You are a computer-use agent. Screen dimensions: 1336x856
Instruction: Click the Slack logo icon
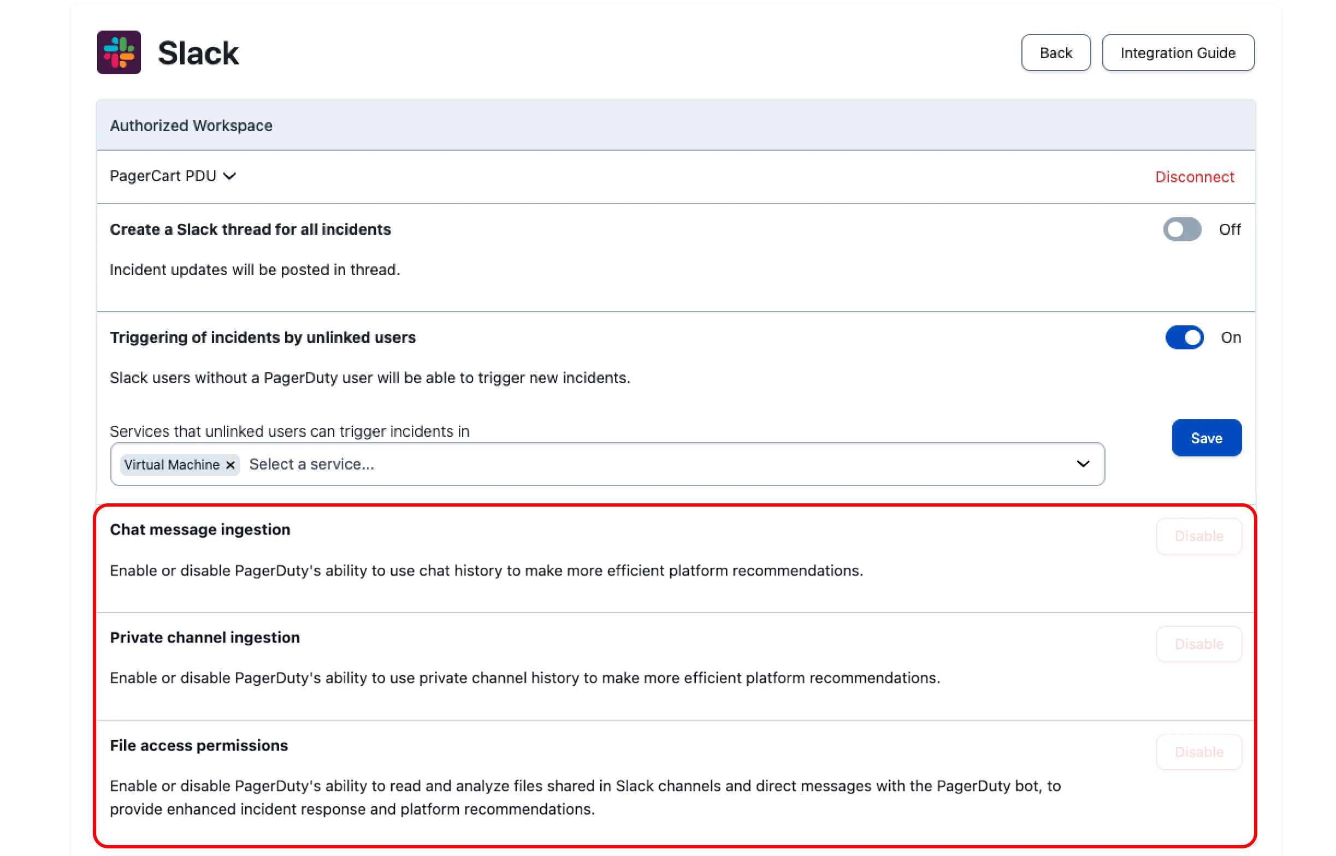tap(119, 53)
